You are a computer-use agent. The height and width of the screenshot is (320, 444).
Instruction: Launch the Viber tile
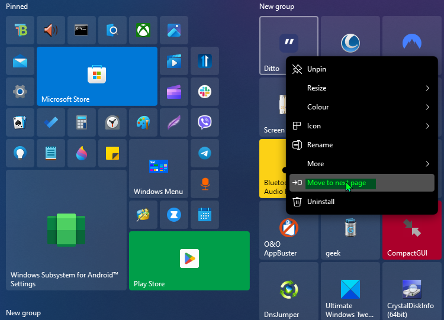[205, 122]
